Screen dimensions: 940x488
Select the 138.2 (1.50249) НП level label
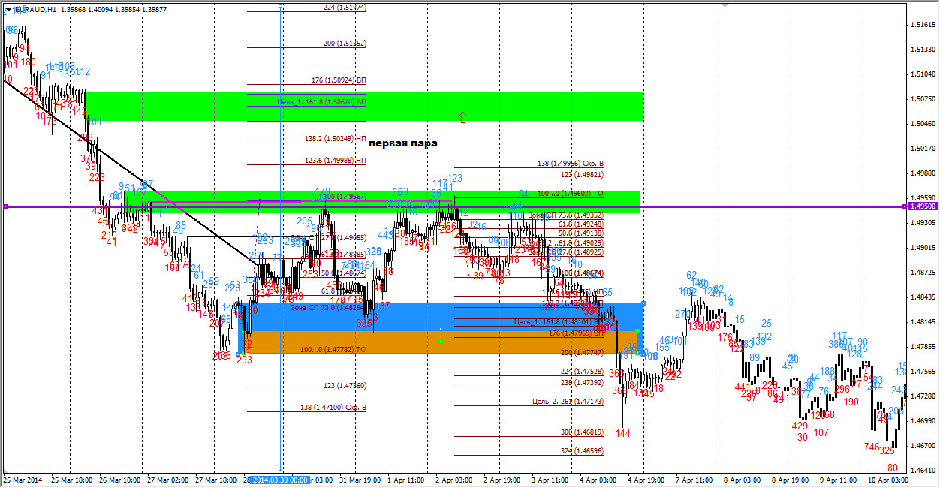pyautogui.click(x=336, y=139)
